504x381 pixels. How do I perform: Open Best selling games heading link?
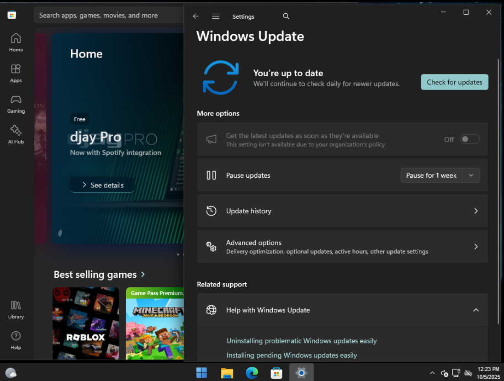[x=95, y=275]
